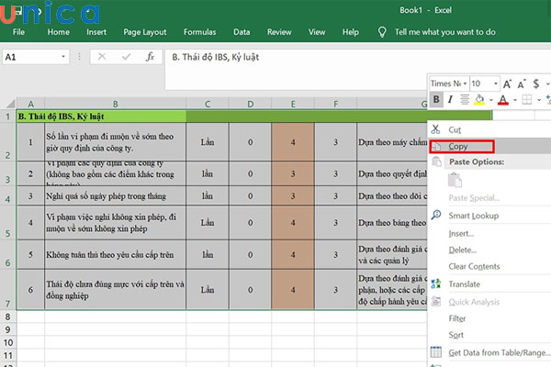The image size is (551, 367).
Task: Click the Cancel X in formula bar
Action: click(101, 58)
